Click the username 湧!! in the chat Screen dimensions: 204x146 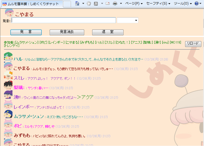click(x=17, y=97)
